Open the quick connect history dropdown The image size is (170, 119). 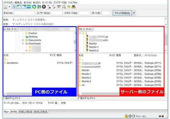[x=134, y=13]
